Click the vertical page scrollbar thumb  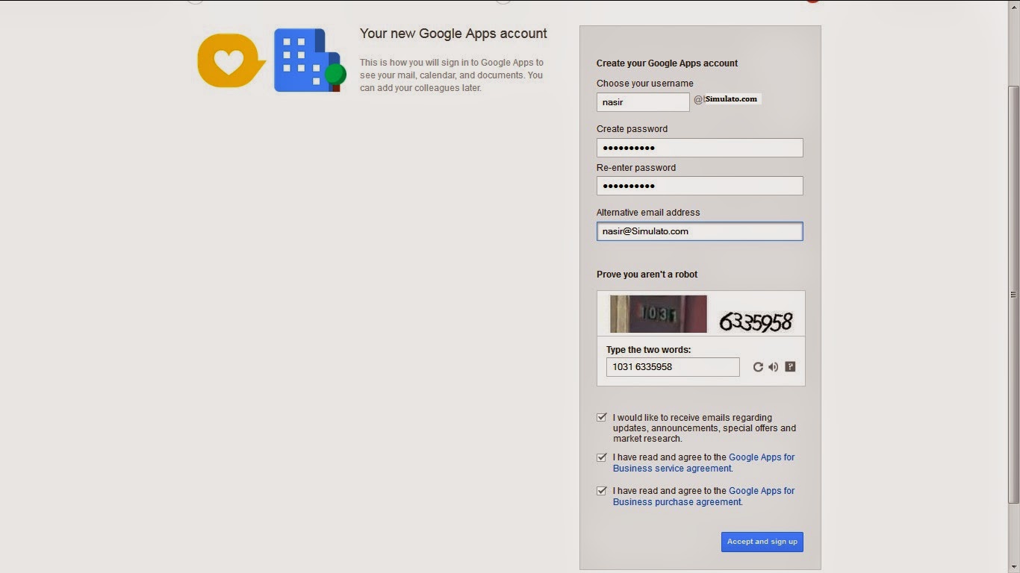tap(1013, 294)
